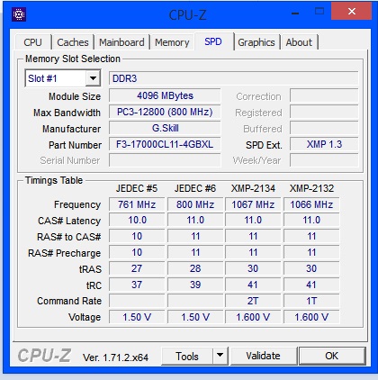This screenshot has height=380, width=378.
Task: Click the XMP 1.3 SPD Ext. value
Action: tap(324, 144)
